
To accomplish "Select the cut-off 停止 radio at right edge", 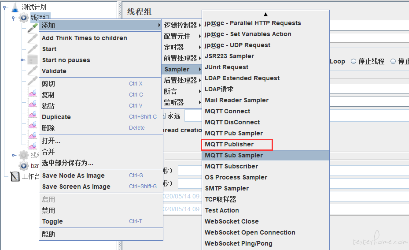I will pyautogui.click(x=393, y=62).
